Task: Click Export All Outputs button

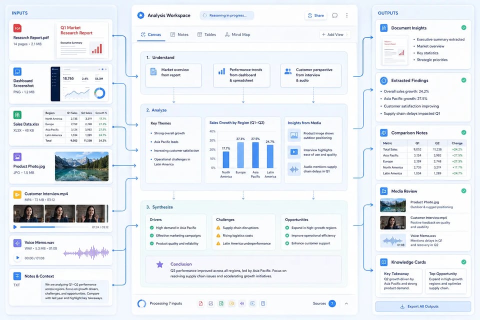Action: click(423, 306)
